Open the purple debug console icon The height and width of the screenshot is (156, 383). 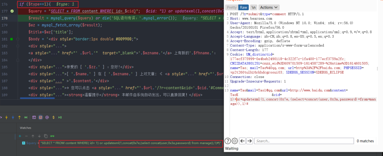34,117
